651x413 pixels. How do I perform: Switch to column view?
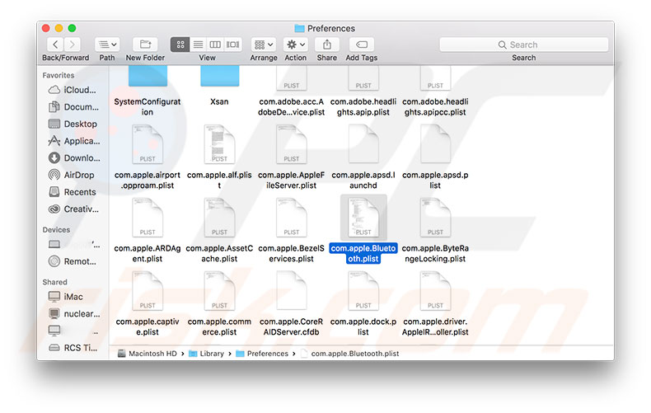pyautogui.click(x=215, y=45)
